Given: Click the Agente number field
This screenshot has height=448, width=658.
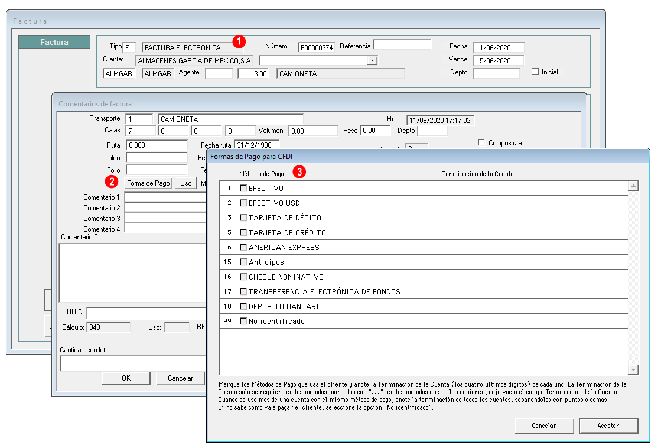Looking at the screenshot, I should point(219,73).
